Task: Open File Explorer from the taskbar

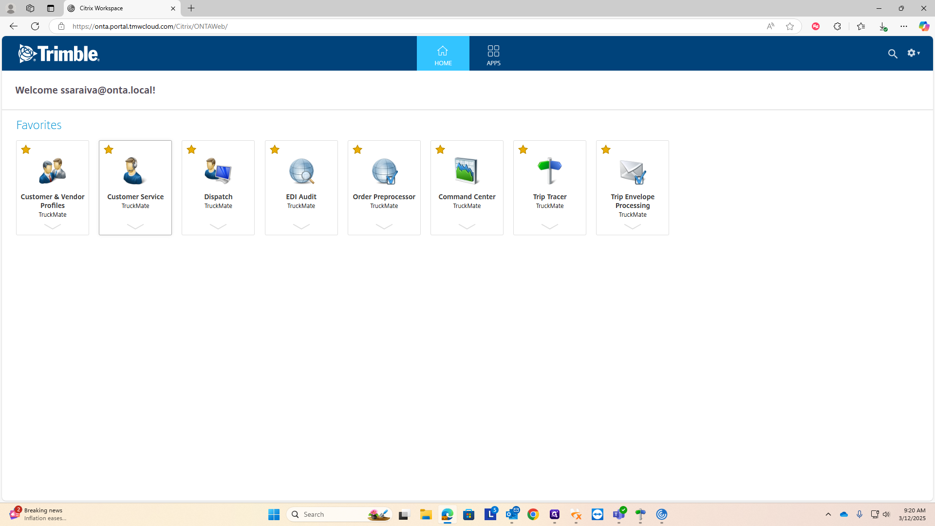Action: tap(426, 514)
